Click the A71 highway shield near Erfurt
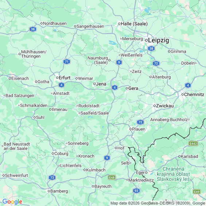Image resolution: width=206 pixels, height=206 pixels. pyautogui.click(x=67, y=62)
